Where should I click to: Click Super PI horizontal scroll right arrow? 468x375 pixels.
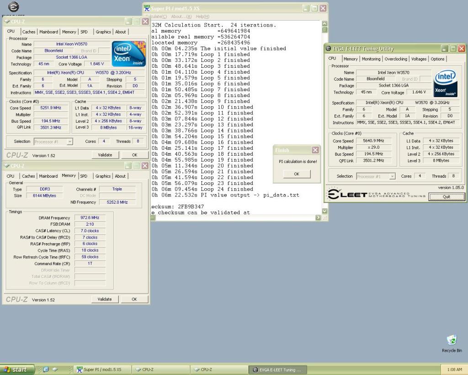tap(318, 217)
